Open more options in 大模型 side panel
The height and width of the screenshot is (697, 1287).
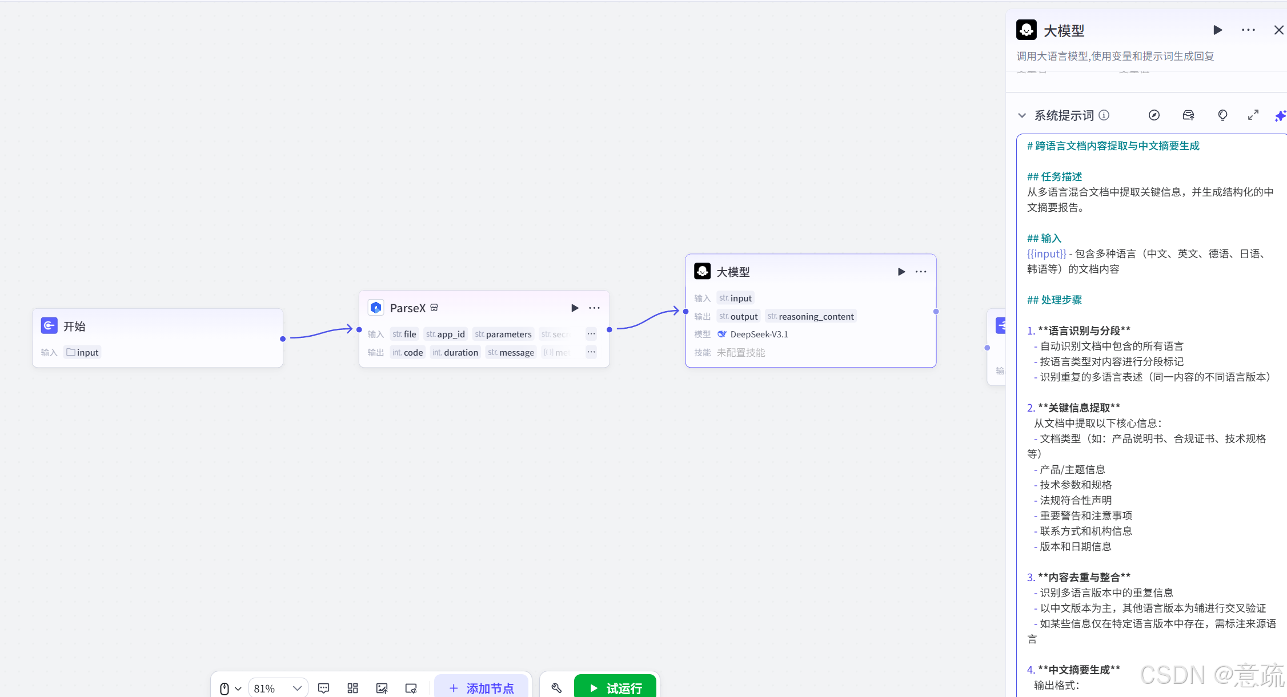(1248, 30)
